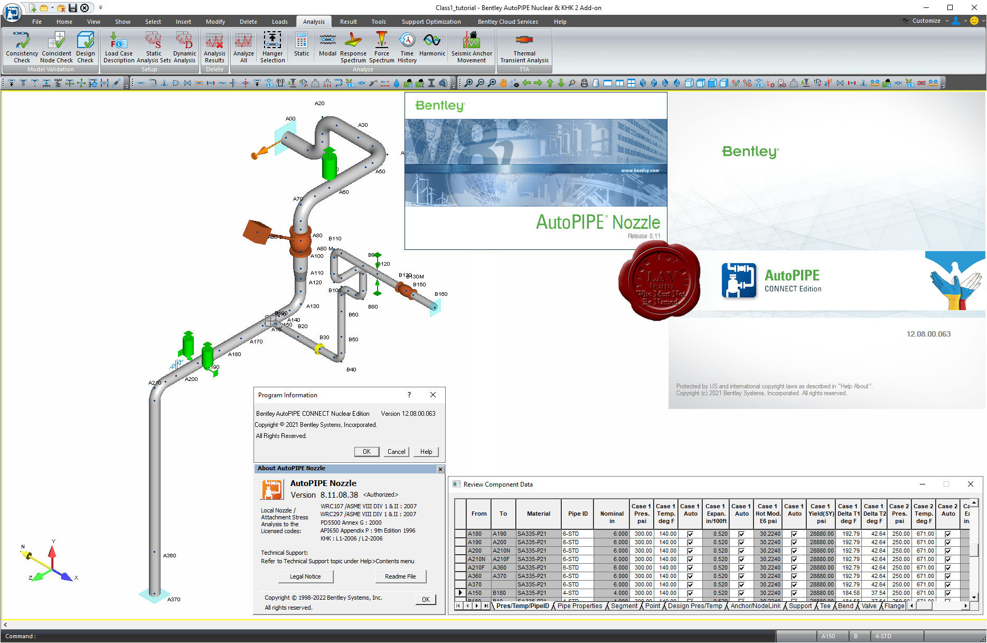Screen dimensions: 987x643
Task: Open Seismic Anchor Movement analysis
Action: point(472,47)
